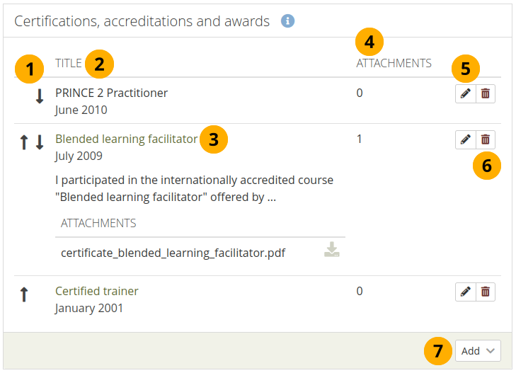
Task: Delete the Certified trainer entry
Action: click(486, 292)
